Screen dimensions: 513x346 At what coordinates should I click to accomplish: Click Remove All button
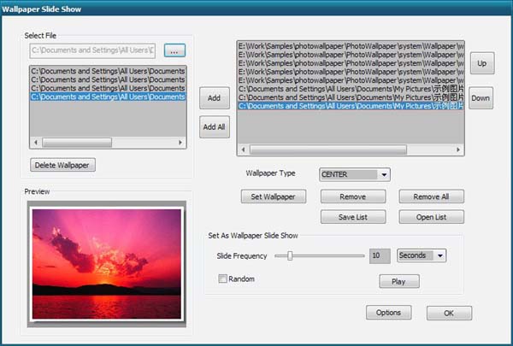tap(431, 196)
